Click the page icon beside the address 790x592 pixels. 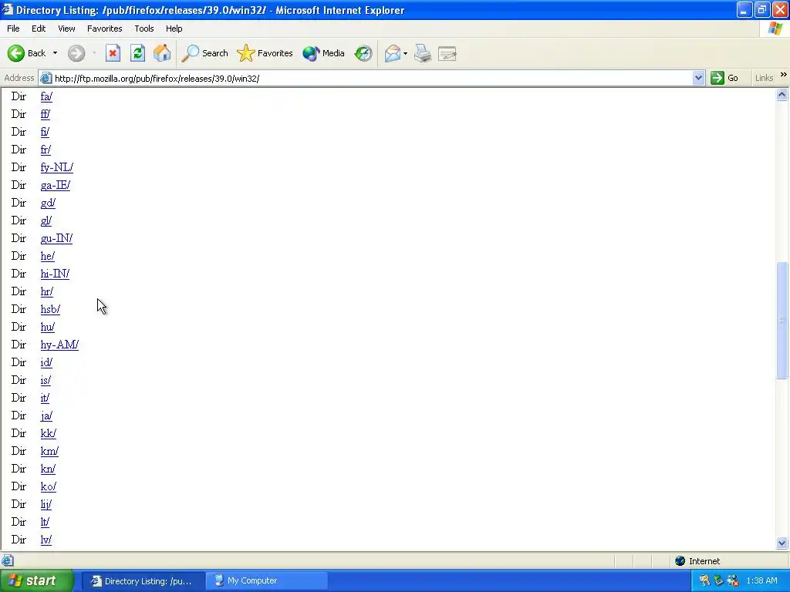pyautogui.click(x=46, y=78)
